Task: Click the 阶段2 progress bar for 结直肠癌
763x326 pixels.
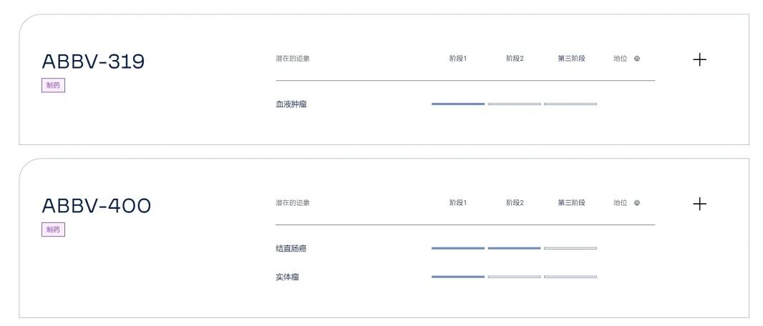Action: tap(514, 248)
